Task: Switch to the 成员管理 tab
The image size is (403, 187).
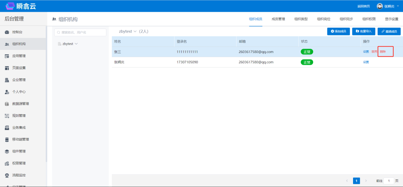Action: (x=278, y=19)
